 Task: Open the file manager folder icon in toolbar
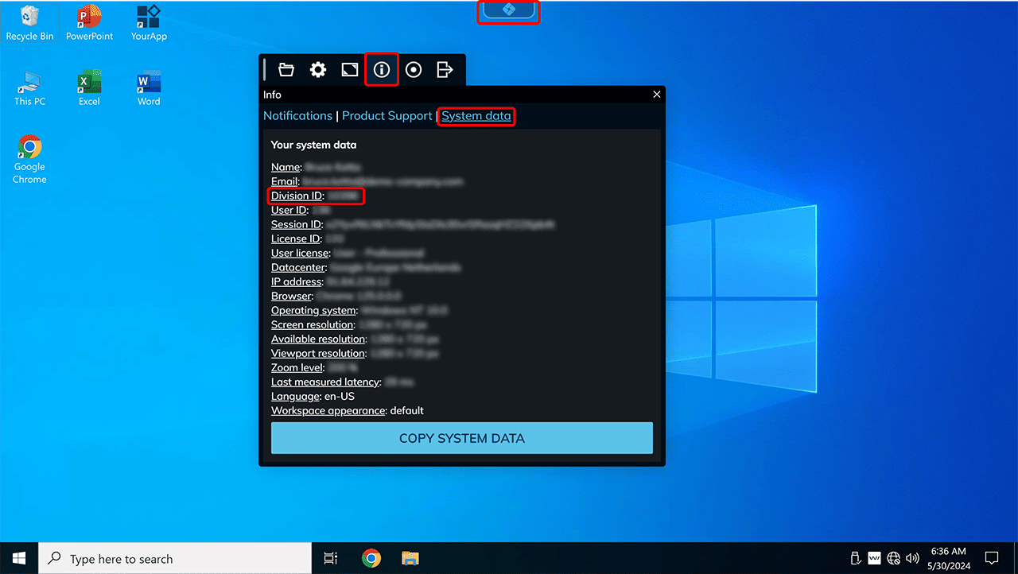tap(286, 70)
